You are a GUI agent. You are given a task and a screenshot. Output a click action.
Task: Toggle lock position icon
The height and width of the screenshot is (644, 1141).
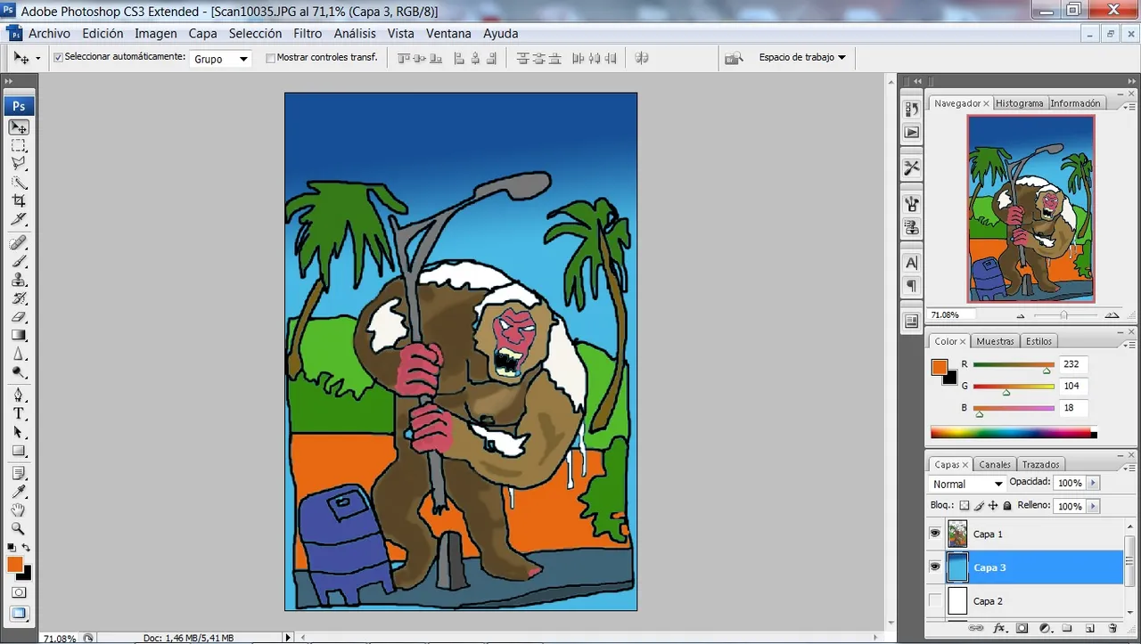pyautogui.click(x=993, y=506)
